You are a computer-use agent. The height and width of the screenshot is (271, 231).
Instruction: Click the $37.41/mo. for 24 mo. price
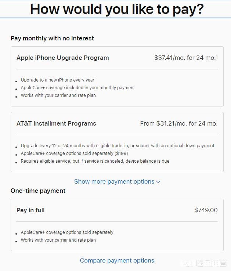tap(185, 58)
